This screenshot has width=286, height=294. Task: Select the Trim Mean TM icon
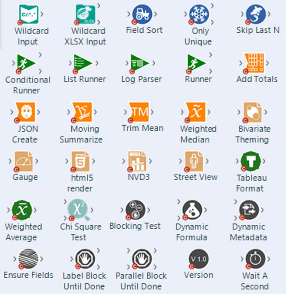click(139, 112)
